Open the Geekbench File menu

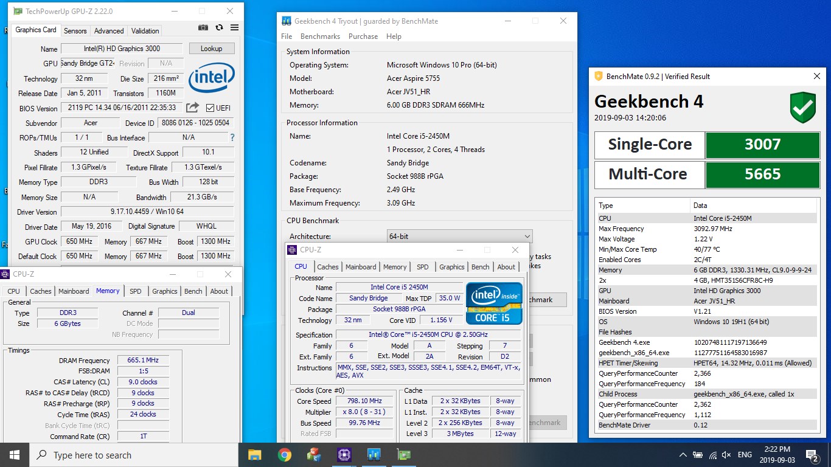(x=287, y=36)
